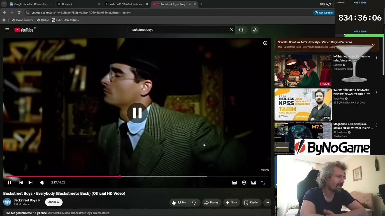Enter fullscreen on the video player
Viewport: 385px width, 216px height.
point(263,182)
